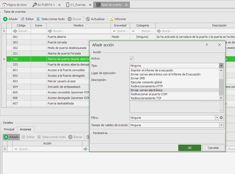Select the Enviar SMS option
The image size is (235, 174).
(174, 78)
